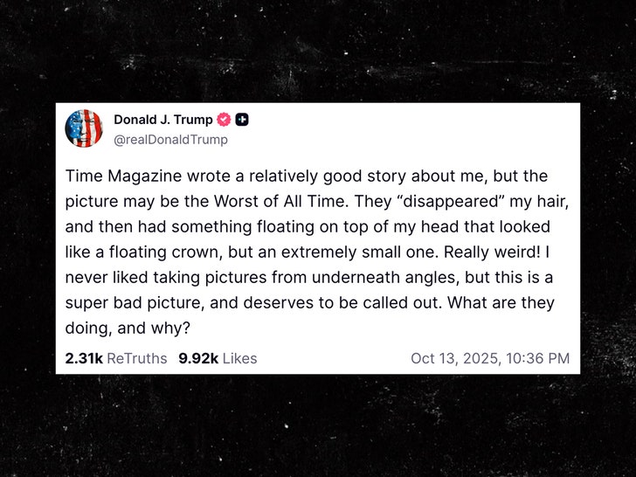Click the black plus badge icon
636x477 pixels.
pos(242,120)
